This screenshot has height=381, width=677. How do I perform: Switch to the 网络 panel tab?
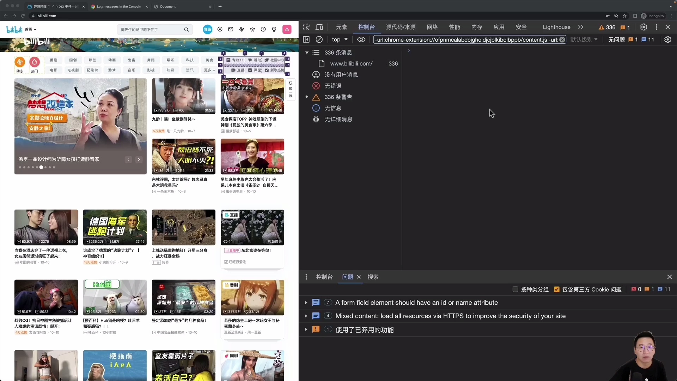432,27
